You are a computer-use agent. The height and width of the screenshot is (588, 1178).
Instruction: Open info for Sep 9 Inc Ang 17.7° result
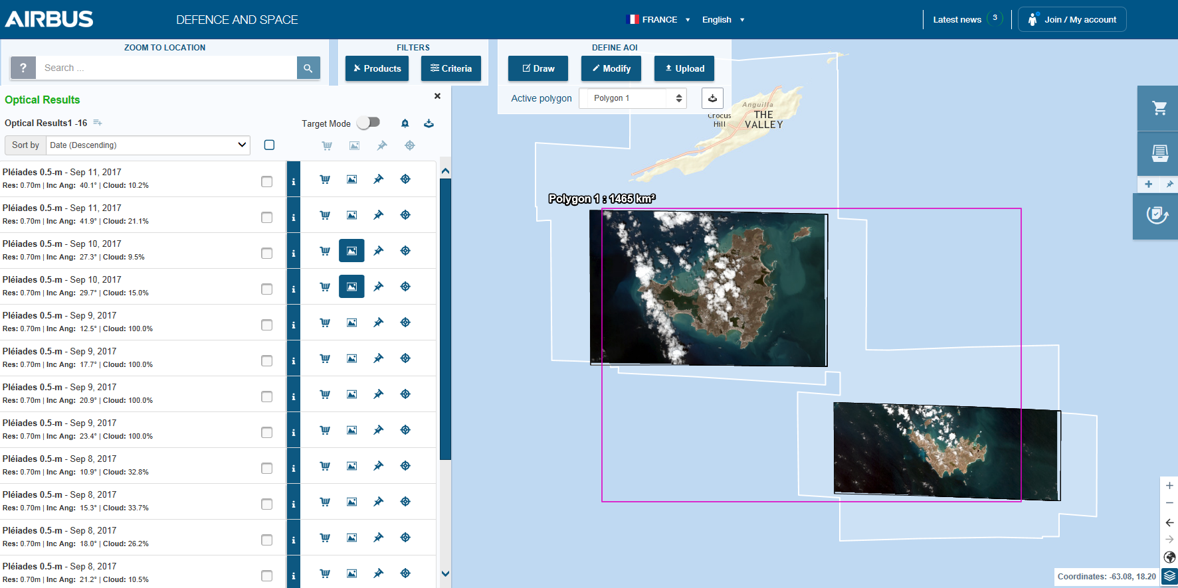[293, 358]
